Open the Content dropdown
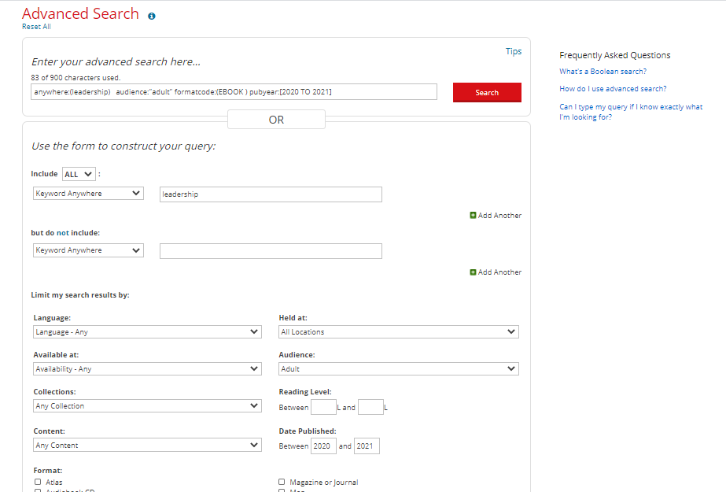The height and width of the screenshot is (492, 726). 147,446
